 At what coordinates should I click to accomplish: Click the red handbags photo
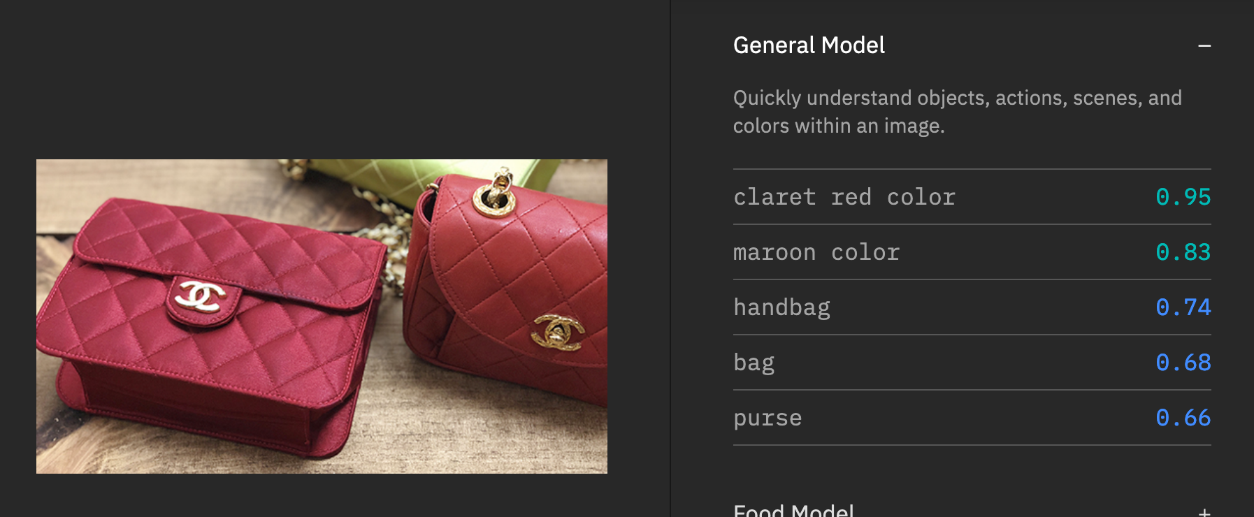(322, 316)
